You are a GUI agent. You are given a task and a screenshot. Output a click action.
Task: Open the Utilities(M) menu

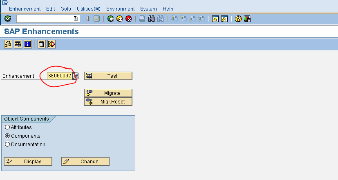tap(88, 9)
